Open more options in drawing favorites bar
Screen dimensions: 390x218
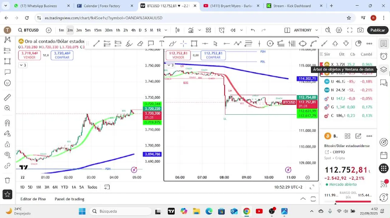(369, 44)
